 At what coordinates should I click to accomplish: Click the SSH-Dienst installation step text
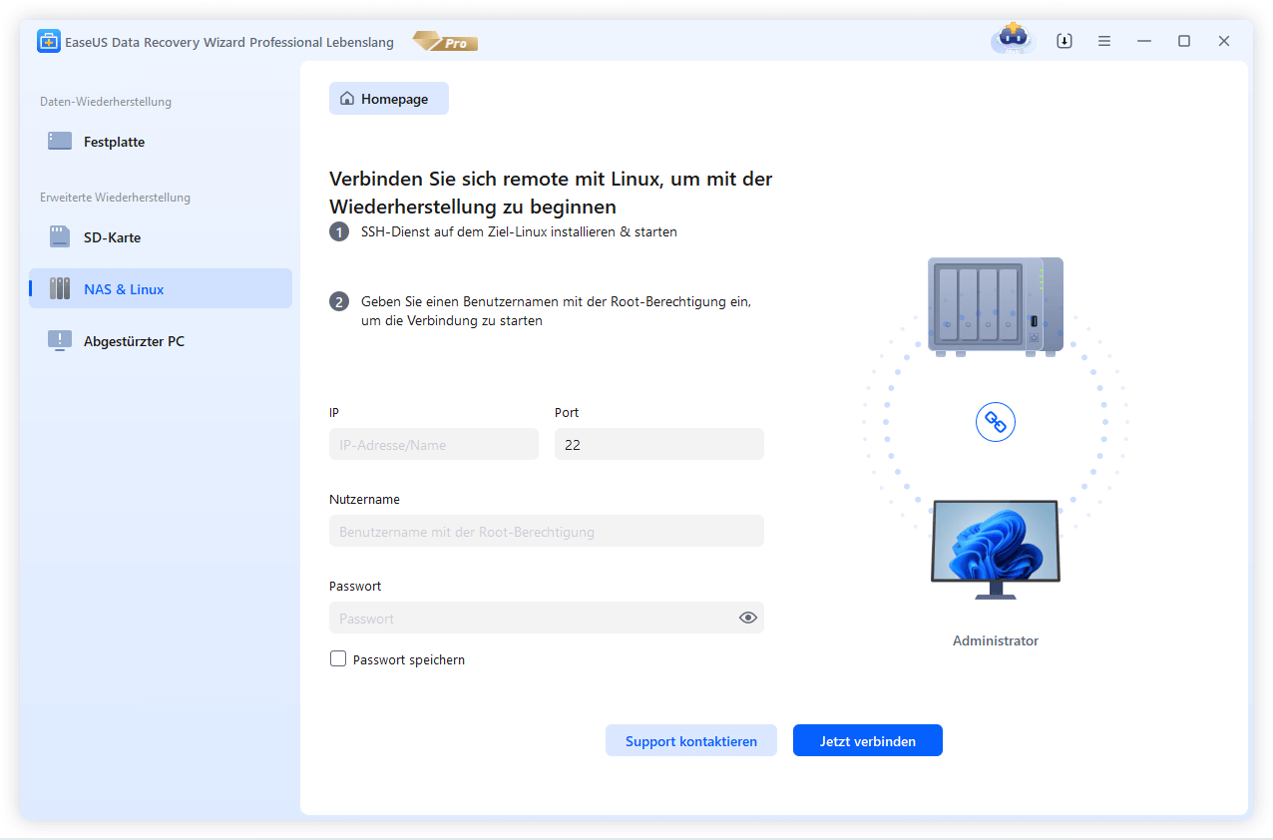pyautogui.click(x=519, y=231)
